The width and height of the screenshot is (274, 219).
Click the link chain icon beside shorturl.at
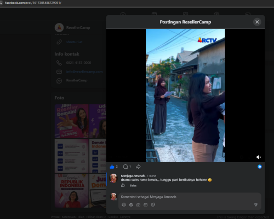[59, 42]
